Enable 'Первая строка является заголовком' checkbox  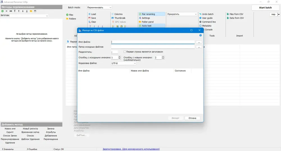[x=125, y=52]
